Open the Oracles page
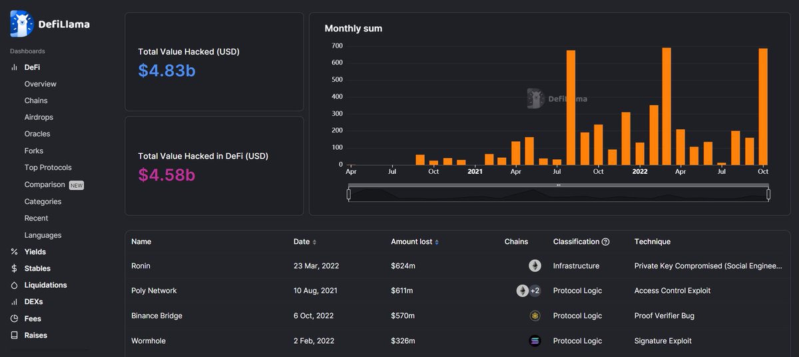 point(37,134)
